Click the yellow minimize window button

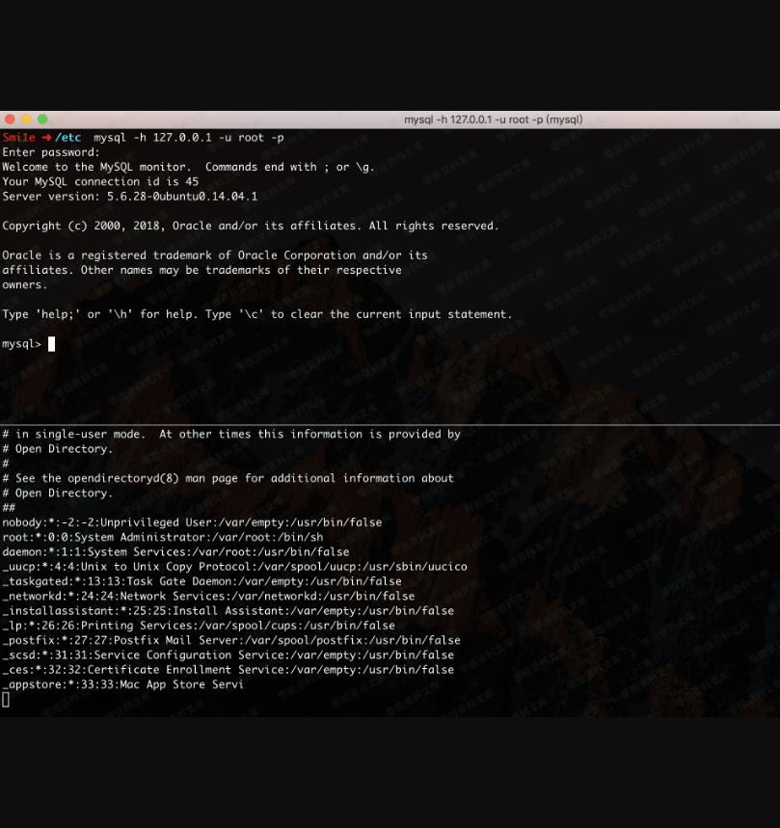coord(26,120)
